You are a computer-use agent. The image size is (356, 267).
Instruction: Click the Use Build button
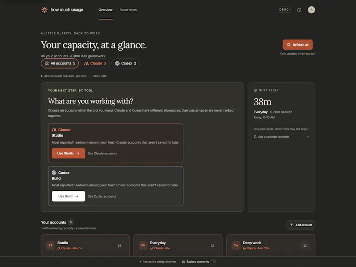tap(69, 196)
